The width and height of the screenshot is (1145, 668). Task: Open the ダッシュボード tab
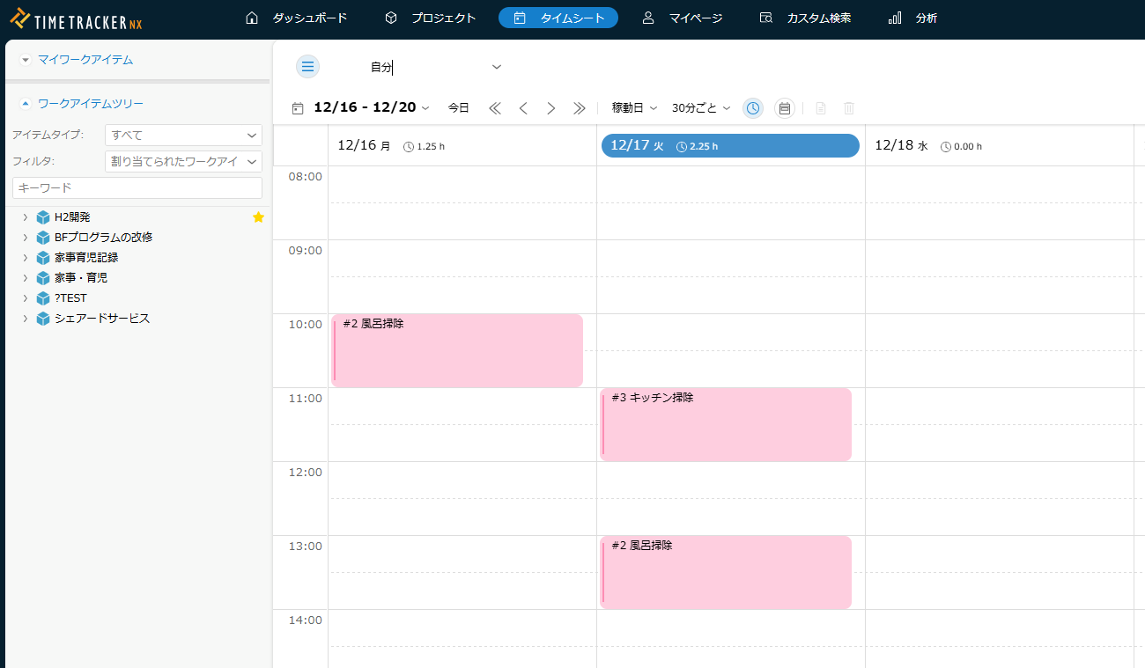click(x=296, y=18)
